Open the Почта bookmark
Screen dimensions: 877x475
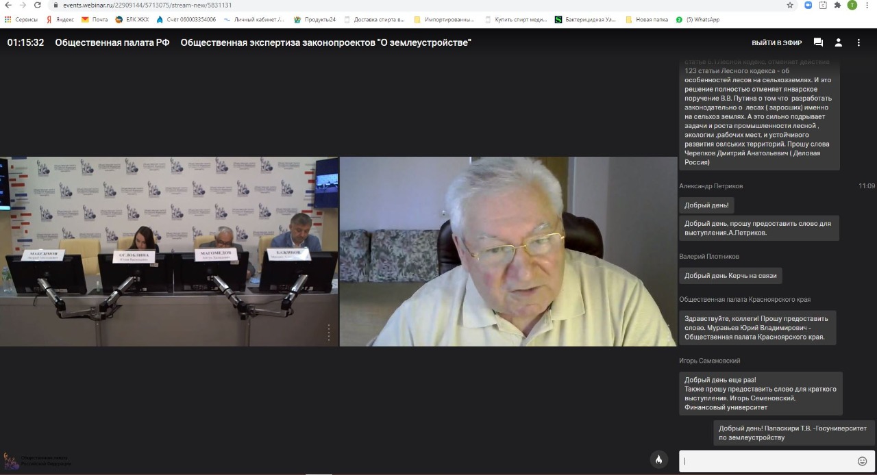tap(95, 20)
